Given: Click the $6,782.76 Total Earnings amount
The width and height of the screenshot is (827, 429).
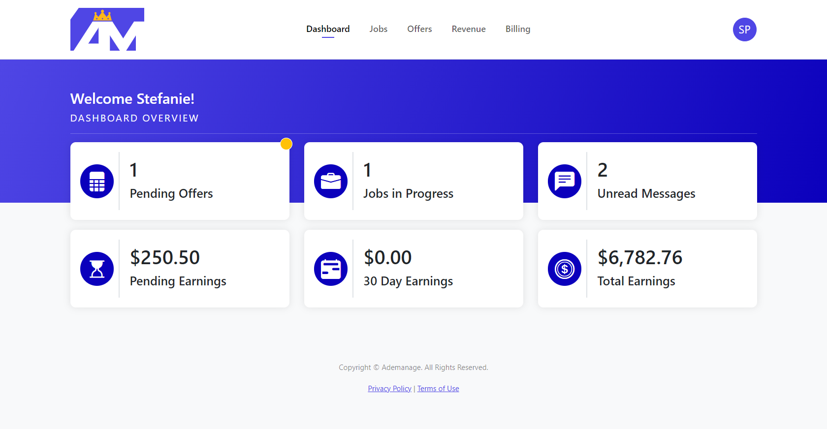Looking at the screenshot, I should coord(639,258).
